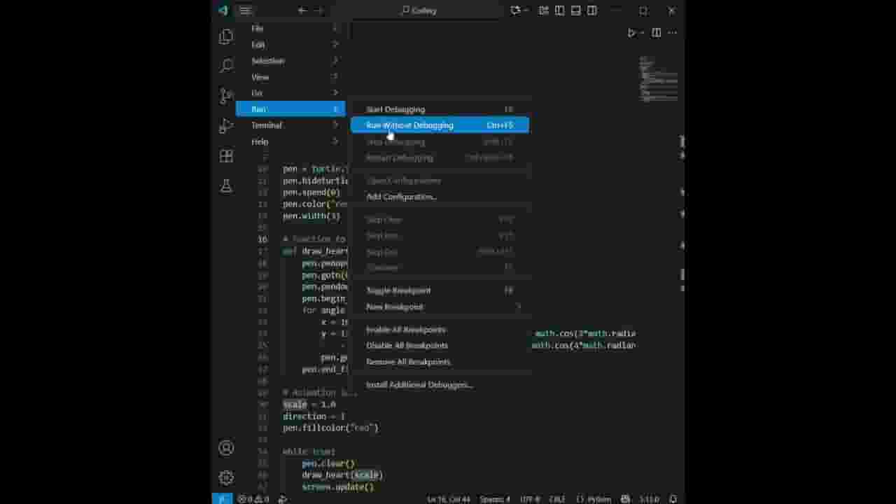Open the Copilot chat icon in title bar
896x504 pixels.
[516, 10]
